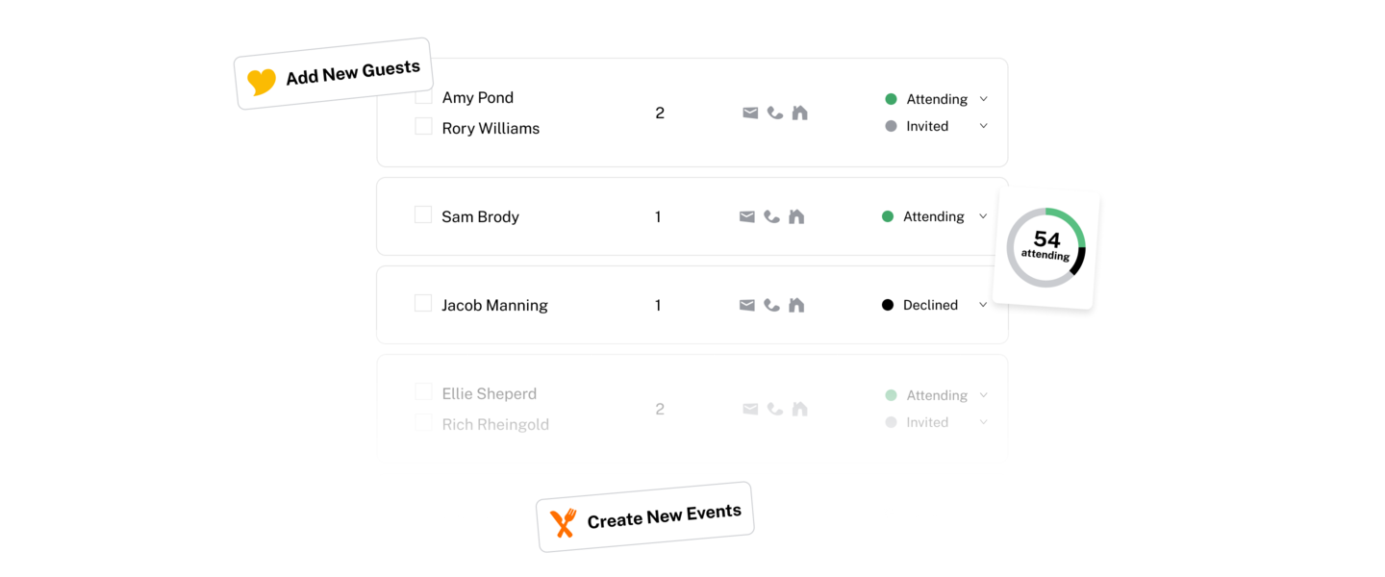Expand Sam Brody's Attending status menu

(983, 216)
